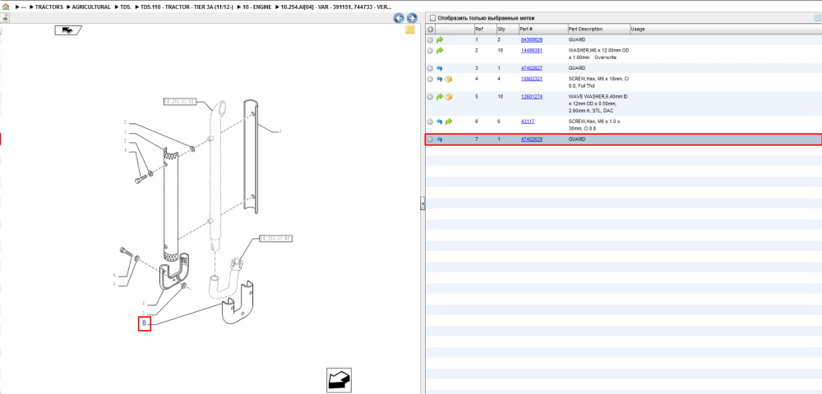The height and width of the screenshot is (394, 822).
Task: Collapse the splitter between diagram and parts list
Action: [x=423, y=204]
